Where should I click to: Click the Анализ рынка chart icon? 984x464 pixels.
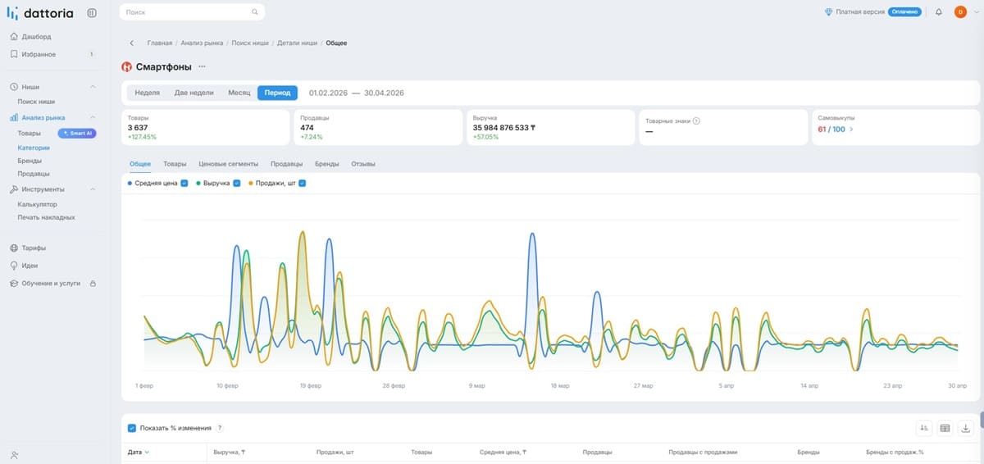[14, 117]
